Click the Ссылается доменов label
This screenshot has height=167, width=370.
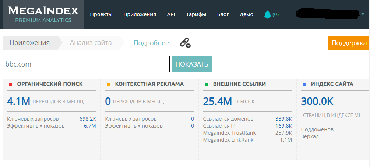click(228, 119)
